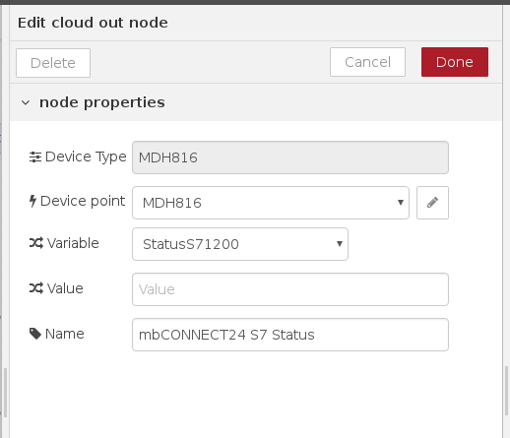Click the sliders icon beside Device Type

[x=35, y=156]
